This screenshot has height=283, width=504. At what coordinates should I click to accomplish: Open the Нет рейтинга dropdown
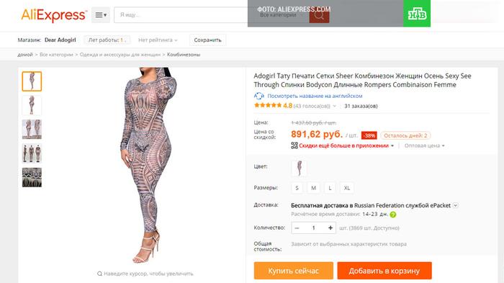(158, 40)
